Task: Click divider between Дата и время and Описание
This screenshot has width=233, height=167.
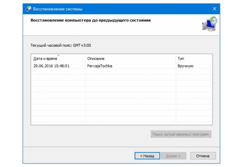Action: pyautogui.click(x=85, y=59)
